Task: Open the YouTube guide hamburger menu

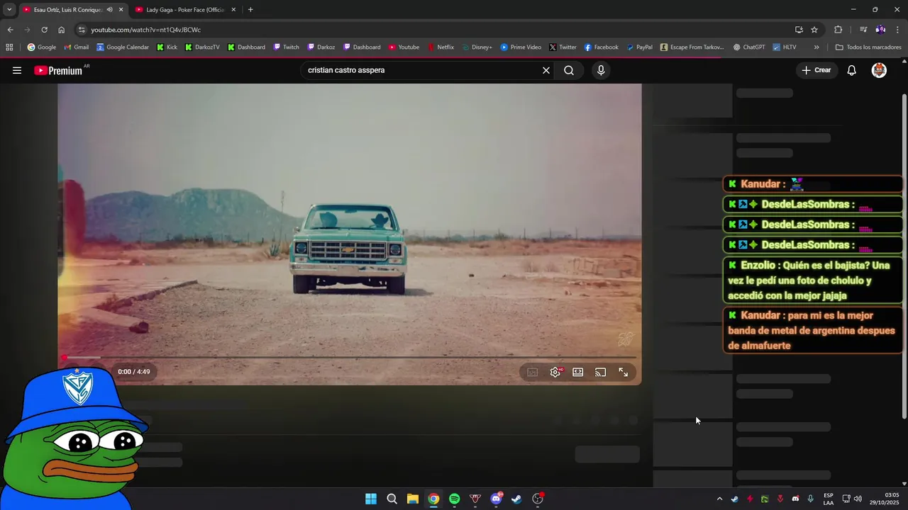Action: (x=17, y=70)
